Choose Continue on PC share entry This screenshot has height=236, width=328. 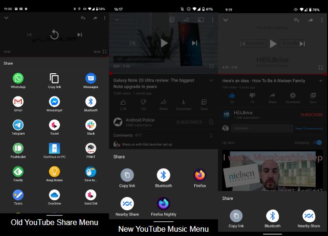54,148
